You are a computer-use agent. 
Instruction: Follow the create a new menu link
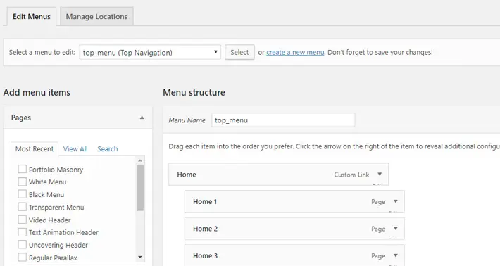click(295, 52)
